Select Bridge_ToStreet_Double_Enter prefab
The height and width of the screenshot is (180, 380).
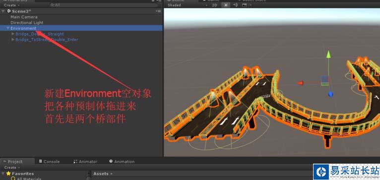[47, 40]
